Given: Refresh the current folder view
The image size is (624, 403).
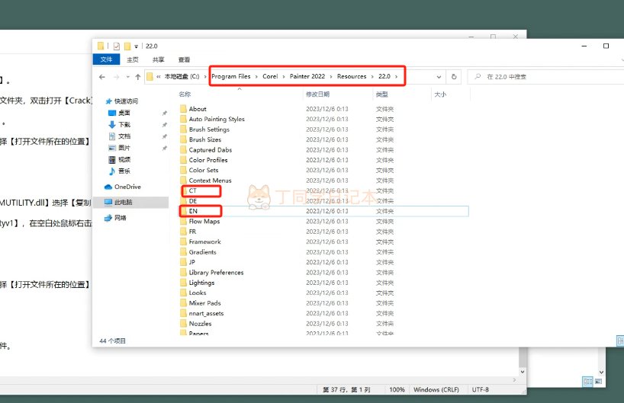Looking at the screenshot, I should coord(454,77).
